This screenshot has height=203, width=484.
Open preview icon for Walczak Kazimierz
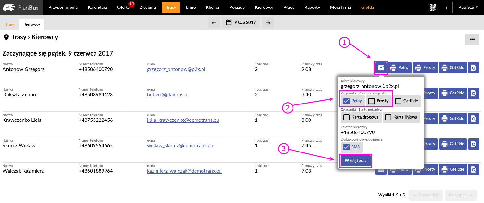[x=473, y=169]
